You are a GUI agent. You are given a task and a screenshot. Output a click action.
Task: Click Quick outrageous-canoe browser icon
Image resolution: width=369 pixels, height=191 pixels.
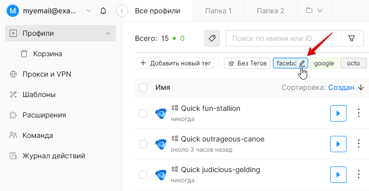[161, 144]
